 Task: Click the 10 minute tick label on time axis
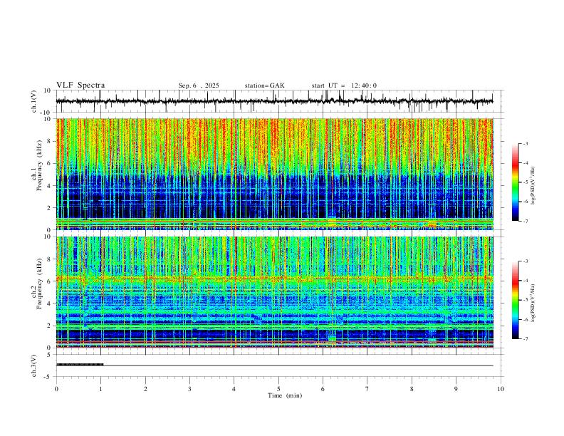click(x=501, y=389)
